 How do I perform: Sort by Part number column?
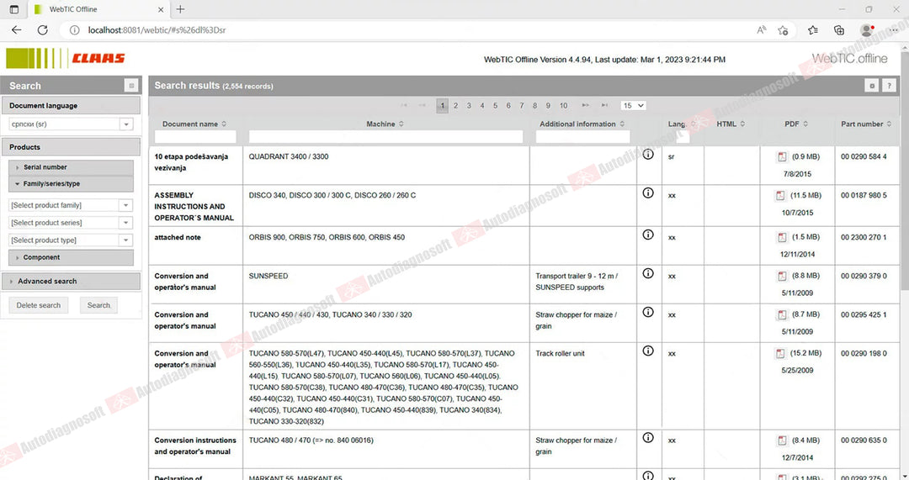[866, 124]
